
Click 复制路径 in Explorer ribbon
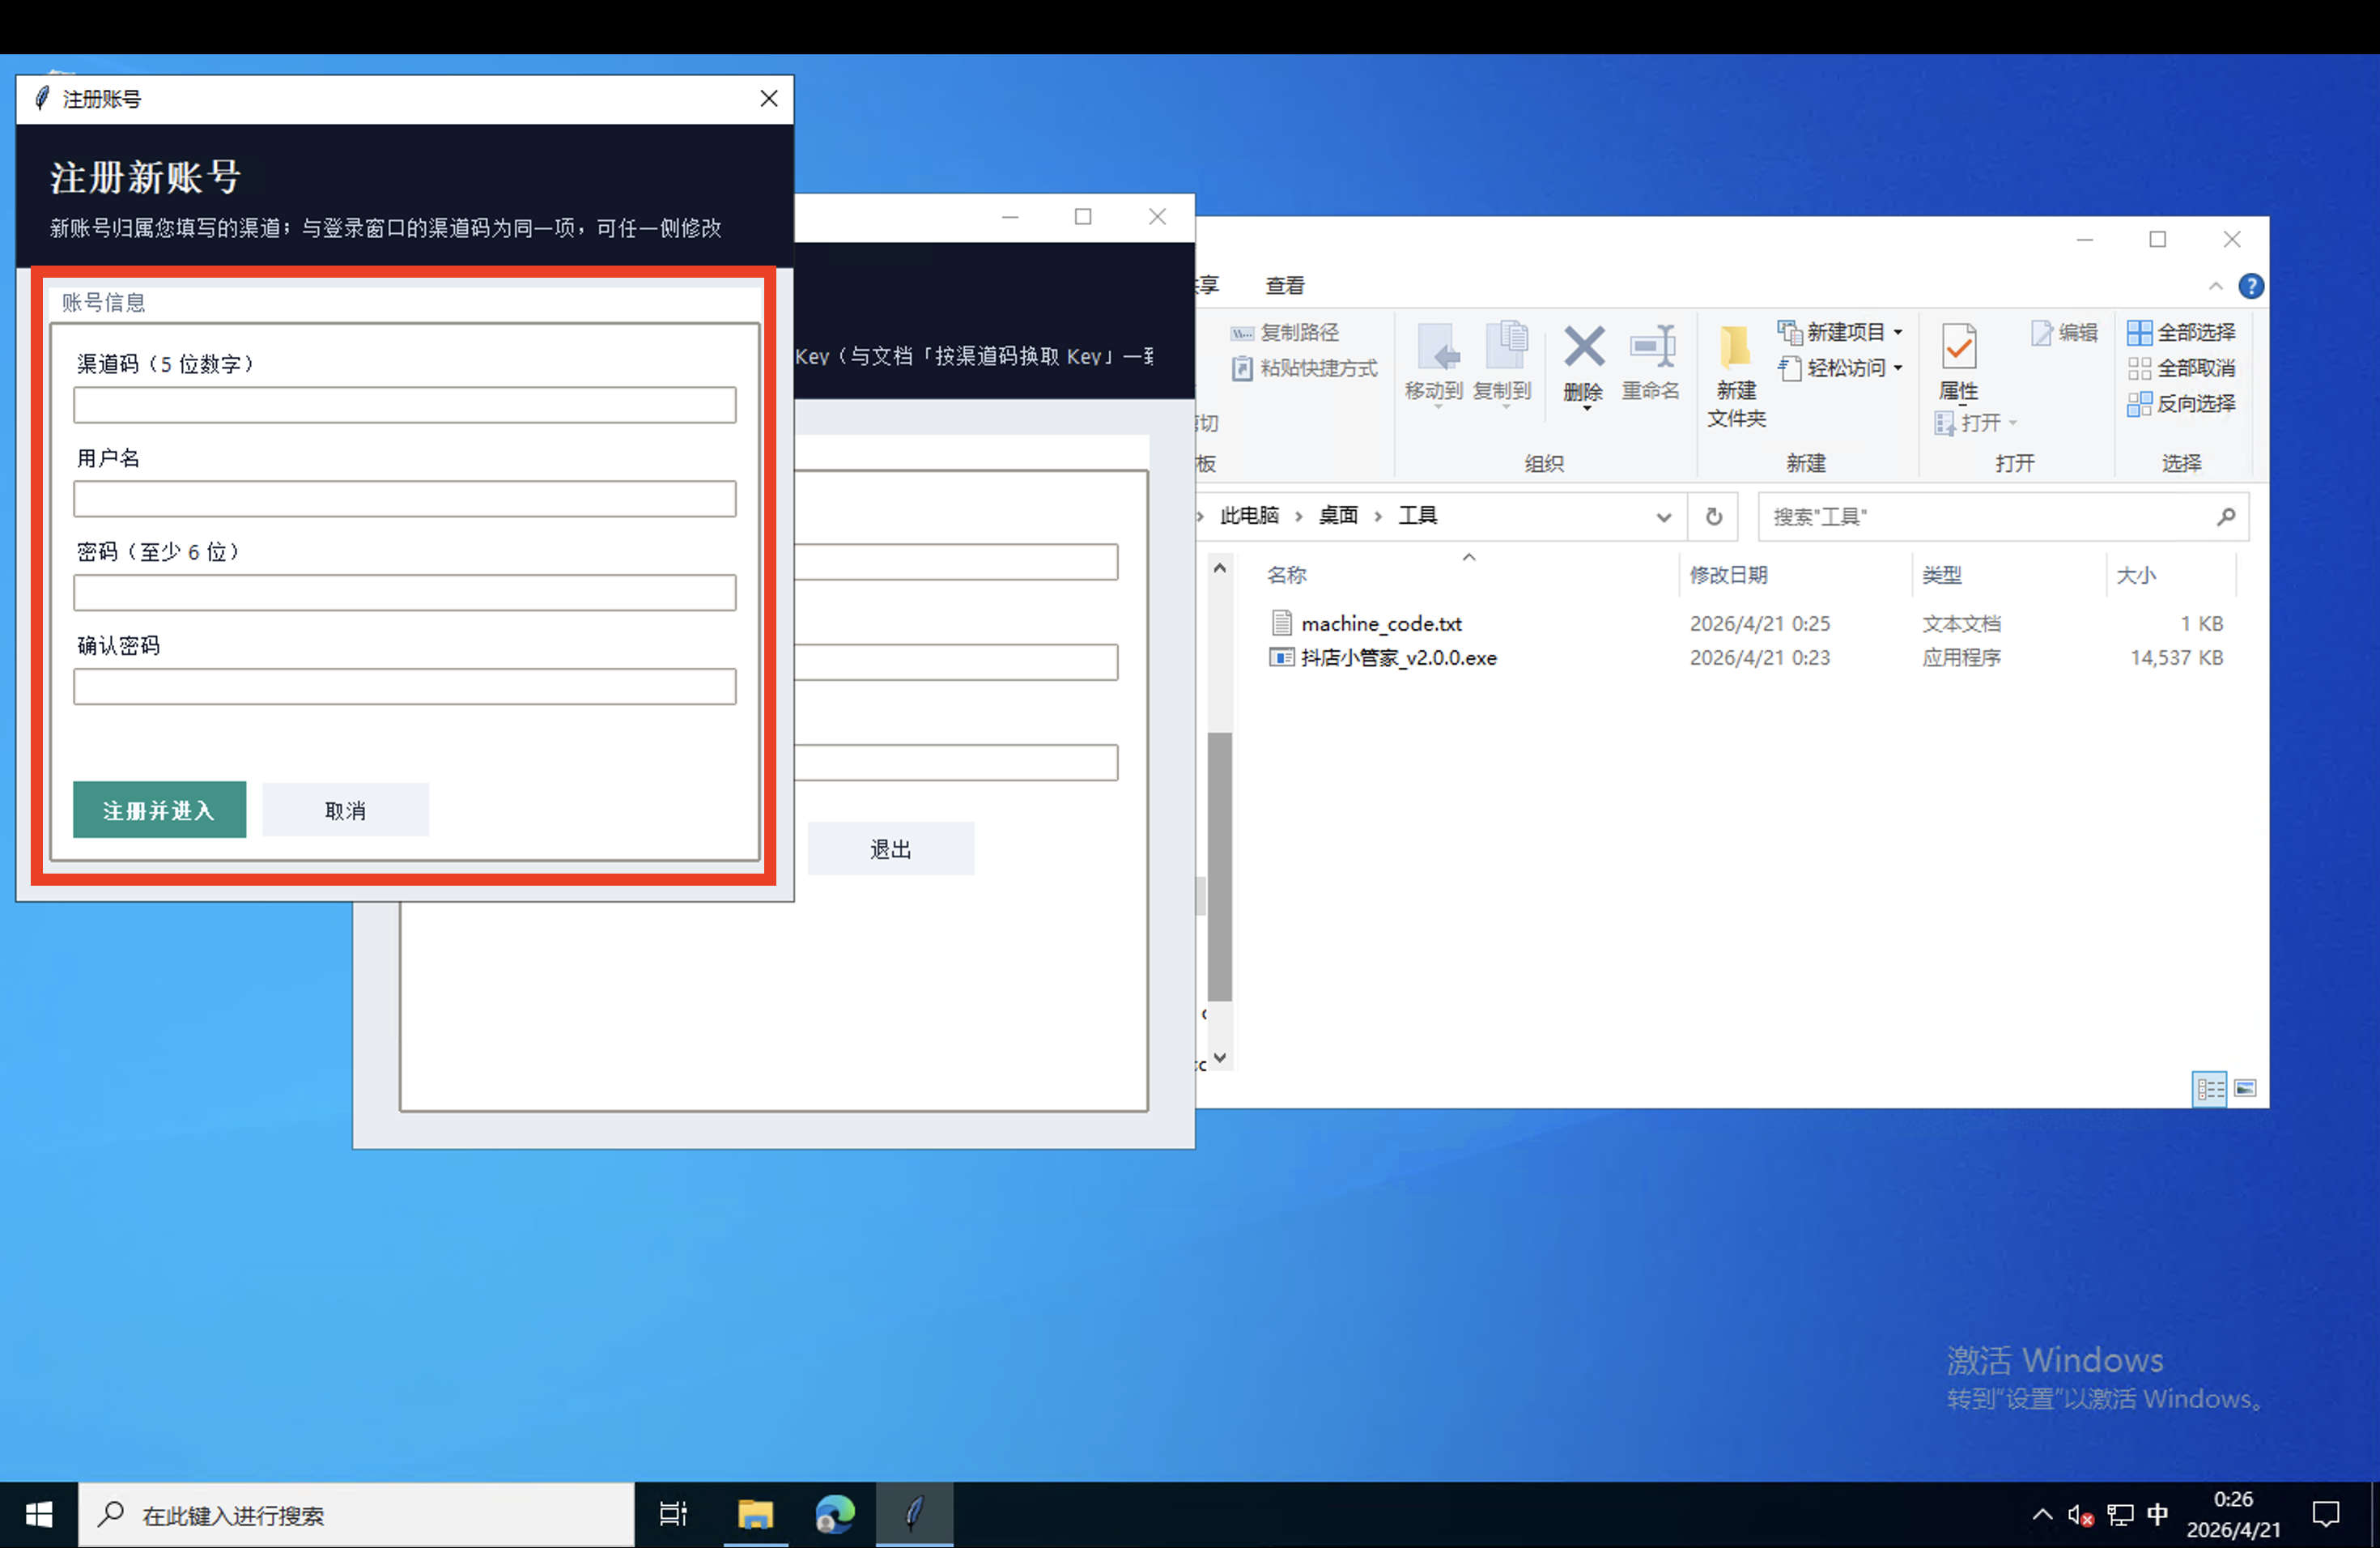(x=1286, y=332)
